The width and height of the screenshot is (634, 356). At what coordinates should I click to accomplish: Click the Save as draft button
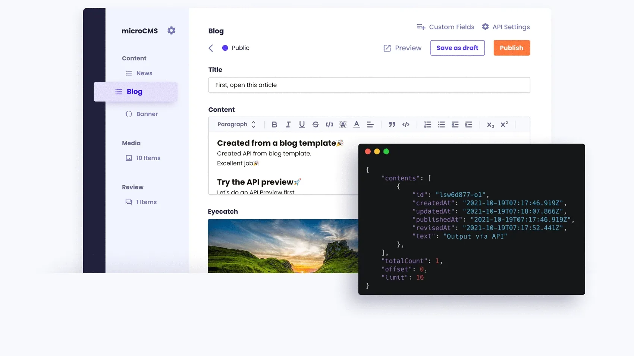pyautogui.click(x=457, y=48)
